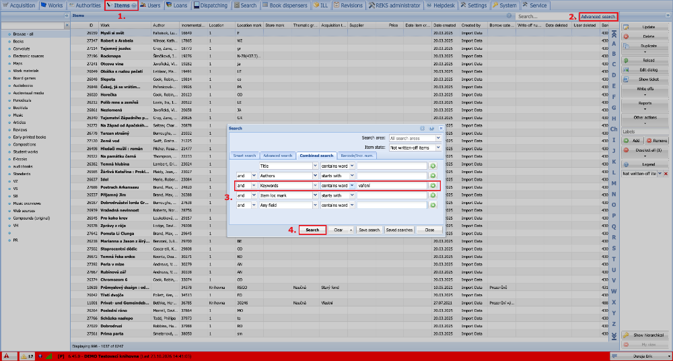This screenshot has width=673, height=361.
Task: Click the Advanced search button
Action: [598, 17]
